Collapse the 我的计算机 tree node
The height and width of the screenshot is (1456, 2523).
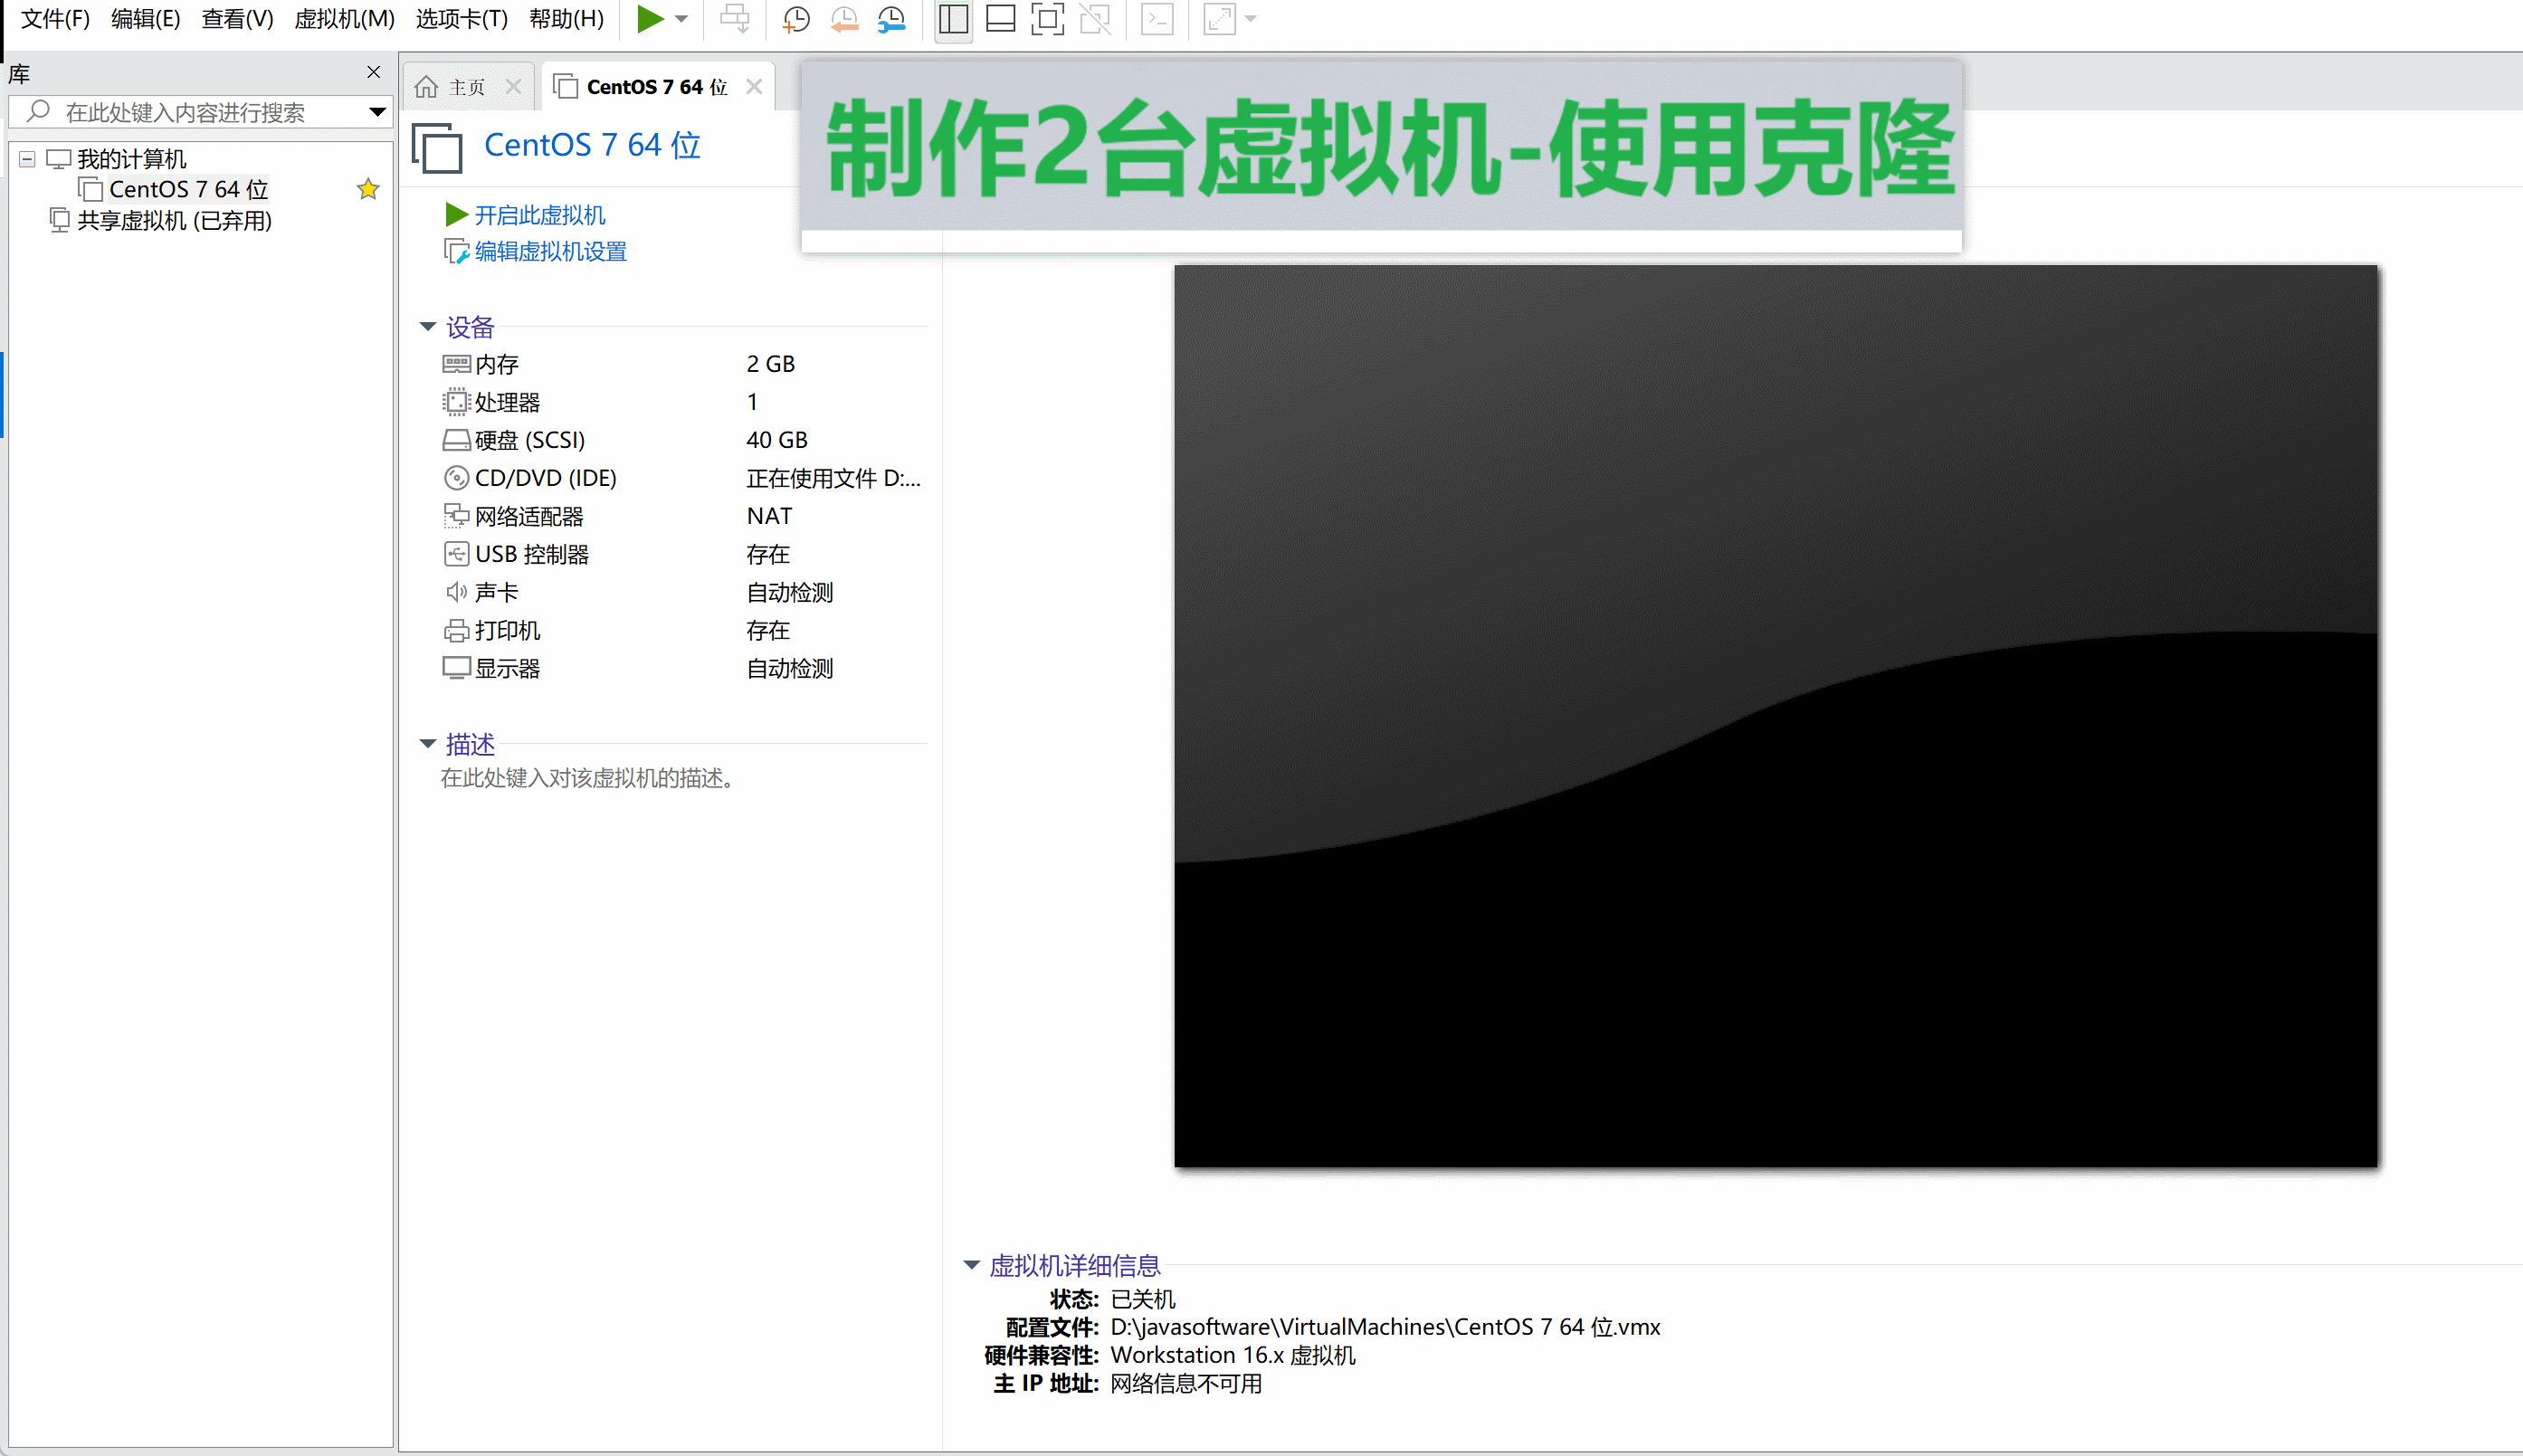[x=27, y=159]
